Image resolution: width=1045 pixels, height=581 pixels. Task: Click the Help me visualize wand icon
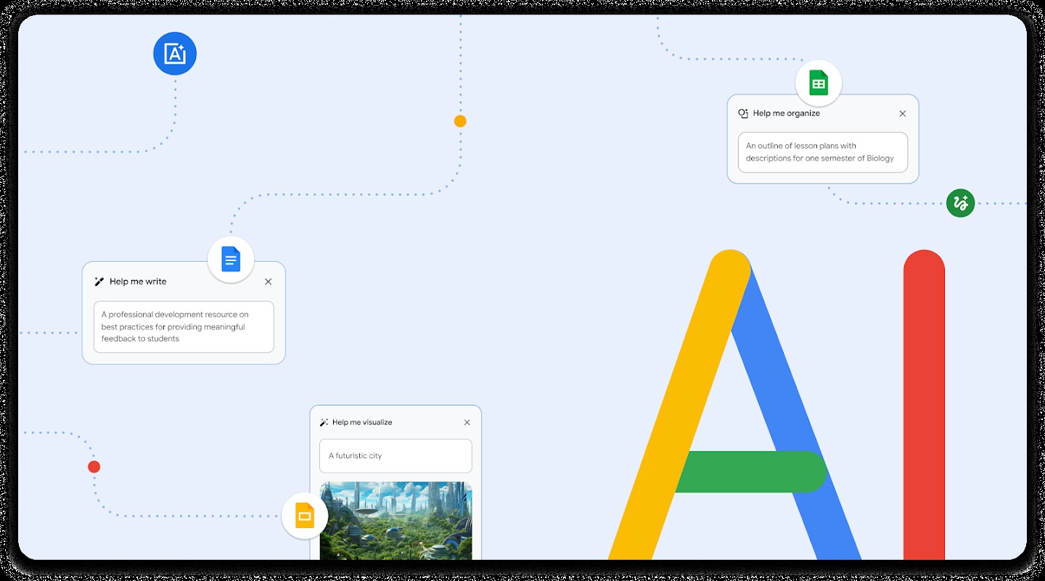tap(324, 422)
